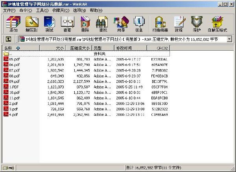The image size is (236, 172).
Task: Open the 文件(F) menu
Action: 9,10
